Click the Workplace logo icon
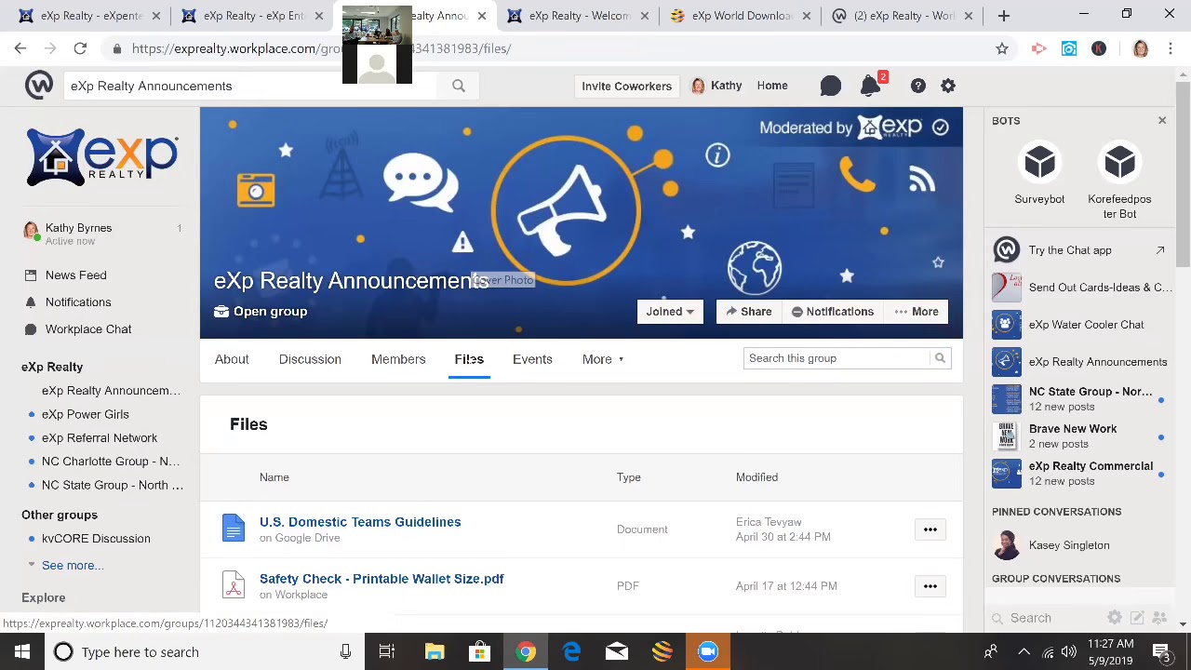Image resolution: width=1191 pixels, height=670 pixels. pyautogui.click(x=39, y=86)
